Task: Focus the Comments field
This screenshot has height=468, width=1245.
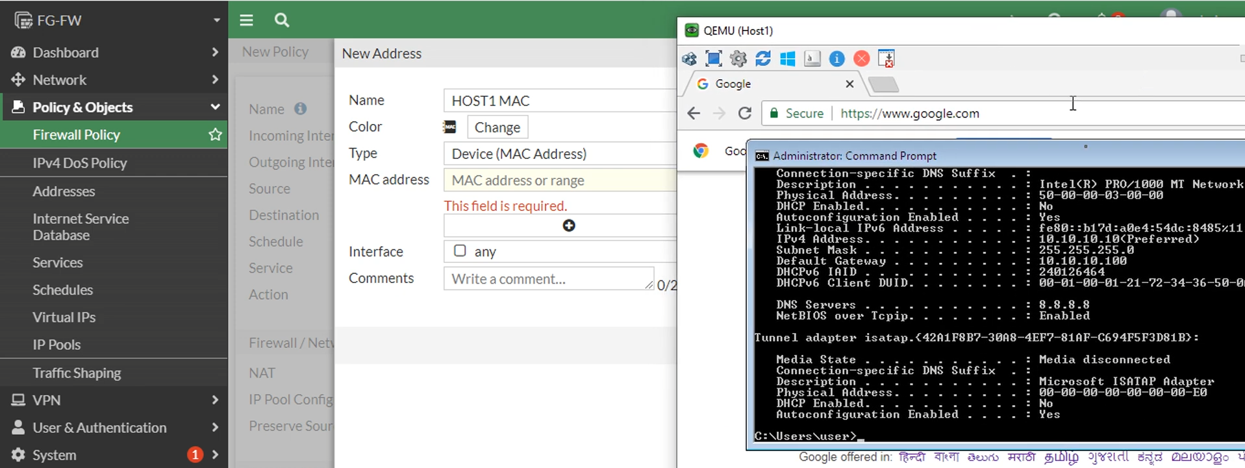Action: (x=549, y=278)
